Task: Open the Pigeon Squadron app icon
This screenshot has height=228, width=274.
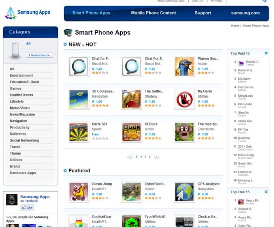Action: click(x=184, y=67)
